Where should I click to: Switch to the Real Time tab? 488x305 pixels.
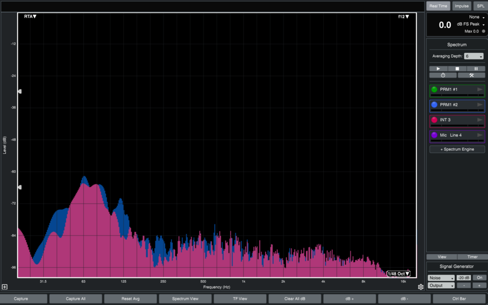coord(438,6)
